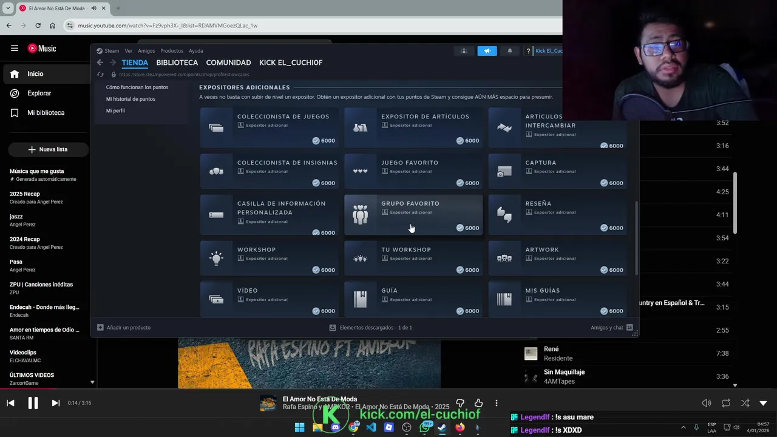Screen dimensions: 777x437
Task: Open Mi historial de puntos link
Action: pos(131,99)
